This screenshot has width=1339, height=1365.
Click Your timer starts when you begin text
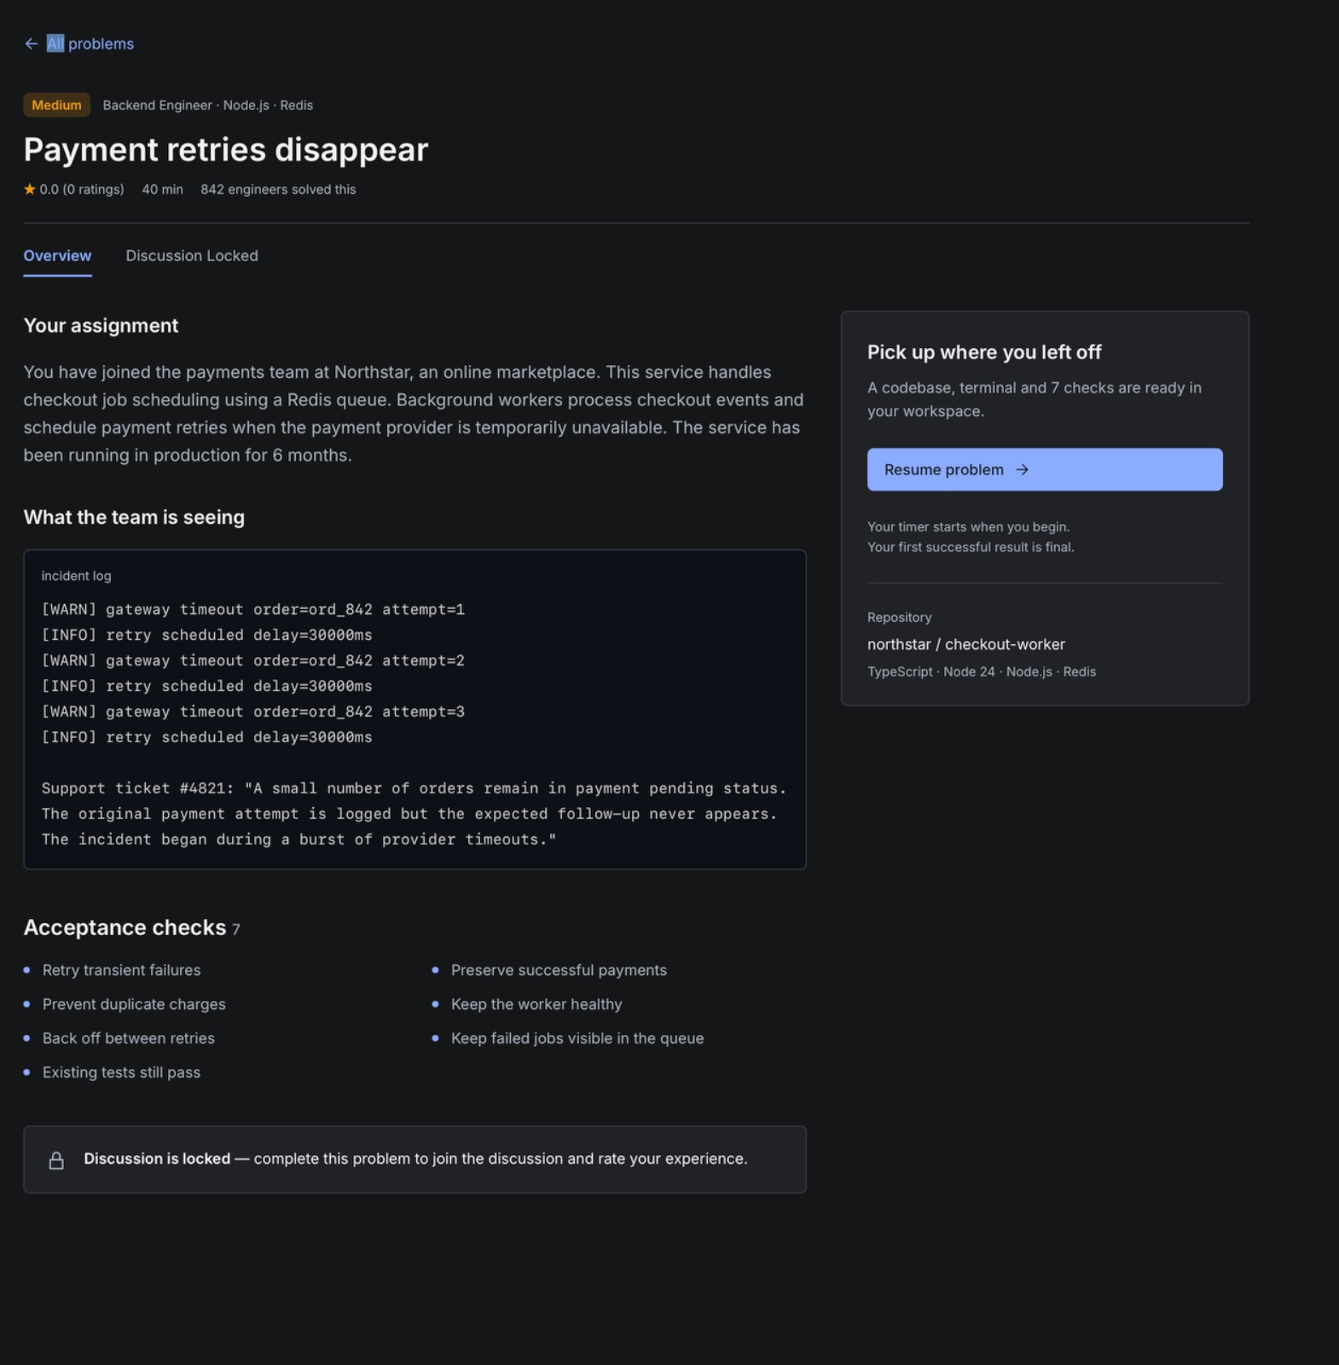point(969,527)
